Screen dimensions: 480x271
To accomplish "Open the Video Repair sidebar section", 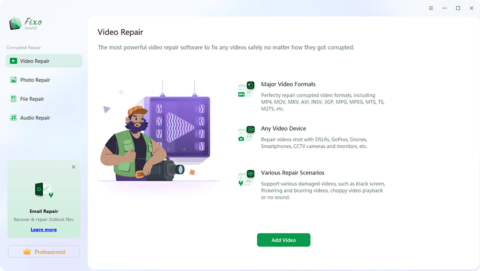I will point(44,61).
